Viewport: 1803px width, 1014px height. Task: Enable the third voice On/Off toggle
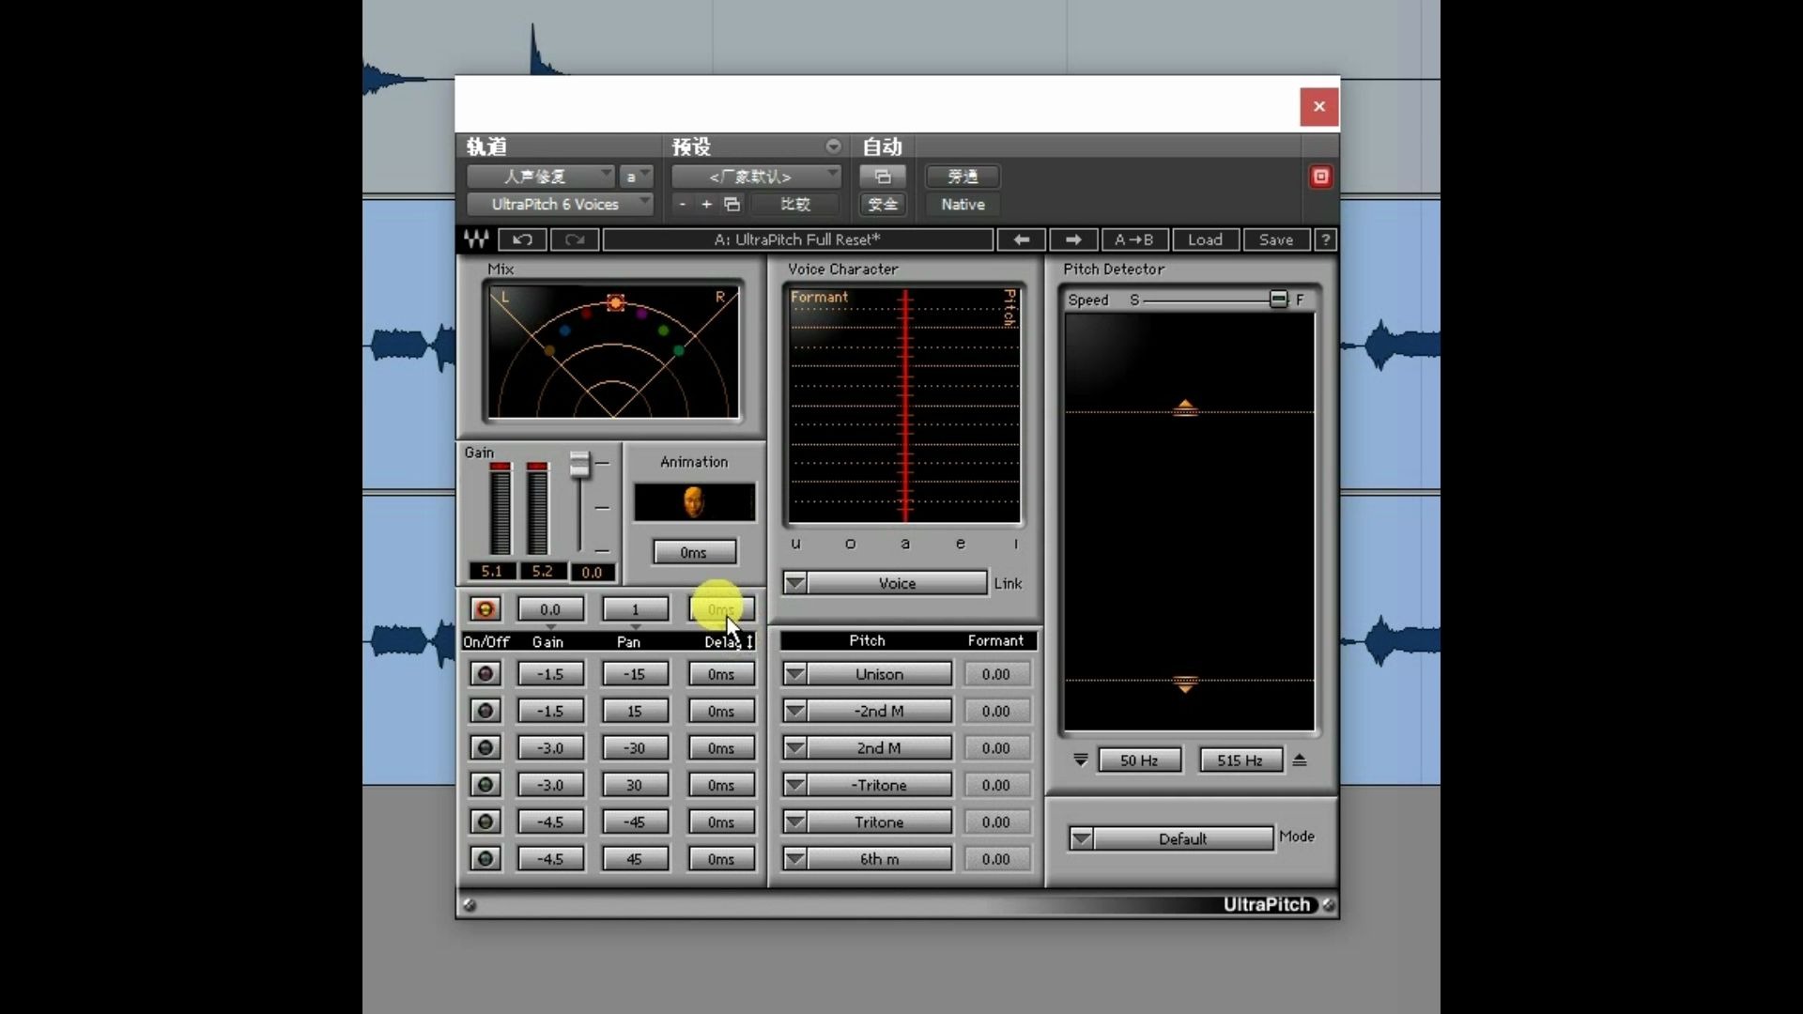(485, 747)
